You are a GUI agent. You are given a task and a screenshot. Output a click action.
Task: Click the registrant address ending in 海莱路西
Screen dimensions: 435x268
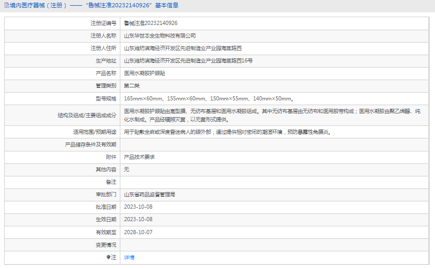(182, 48)
